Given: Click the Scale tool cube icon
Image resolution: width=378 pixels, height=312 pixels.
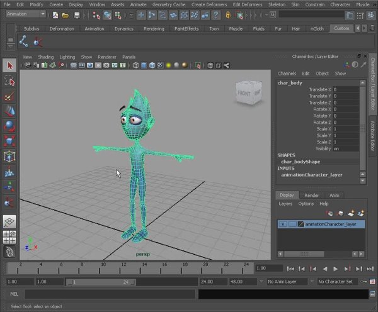Looking at the screenshot, I should (9, 141).
